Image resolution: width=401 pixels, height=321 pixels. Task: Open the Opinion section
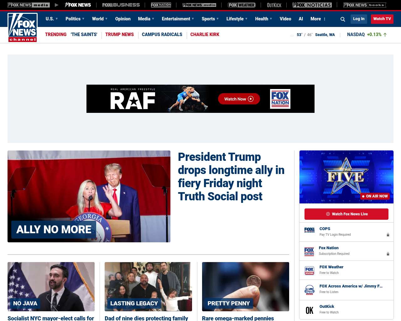(x=123, y=19)
